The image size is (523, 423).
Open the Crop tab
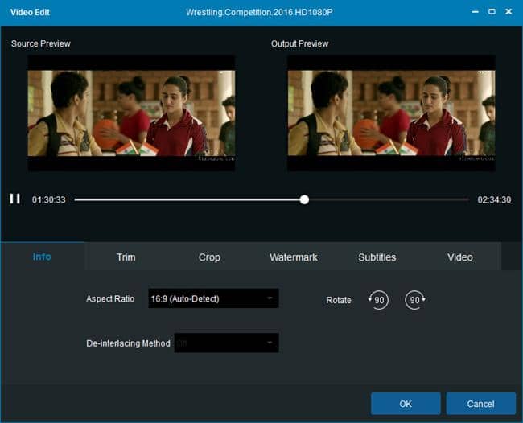[209, 257]
